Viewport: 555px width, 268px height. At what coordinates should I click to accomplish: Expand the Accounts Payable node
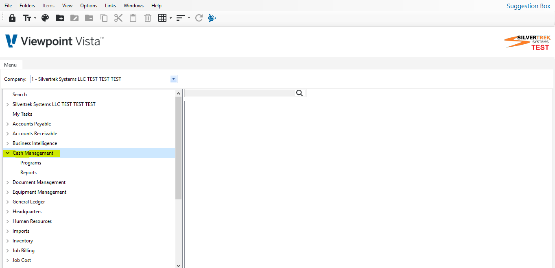click(7, 124)
